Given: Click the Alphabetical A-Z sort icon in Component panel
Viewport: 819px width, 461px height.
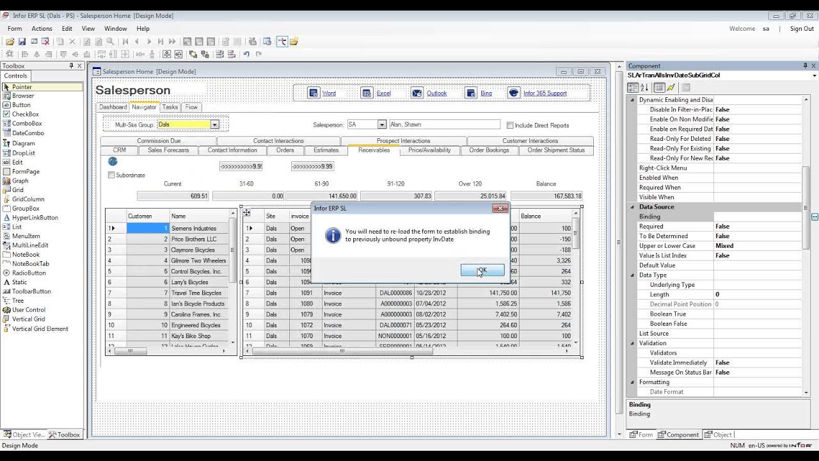Looking at the screenshot, I should tap(644, 88).
